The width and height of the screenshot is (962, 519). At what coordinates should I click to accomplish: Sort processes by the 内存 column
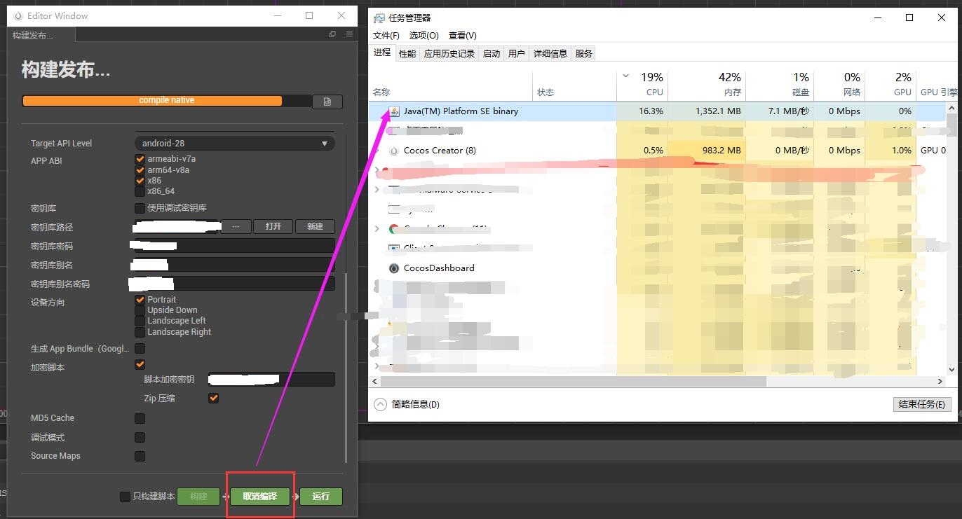tap(706, 85)
